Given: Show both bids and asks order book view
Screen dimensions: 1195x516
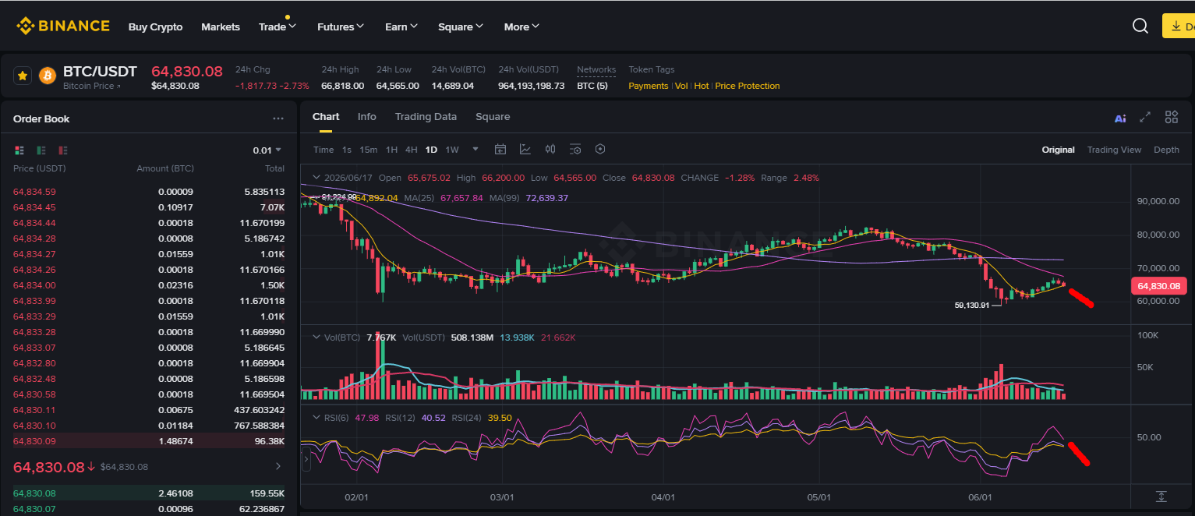Looking at the screenshot, I should tap(19, 150).
